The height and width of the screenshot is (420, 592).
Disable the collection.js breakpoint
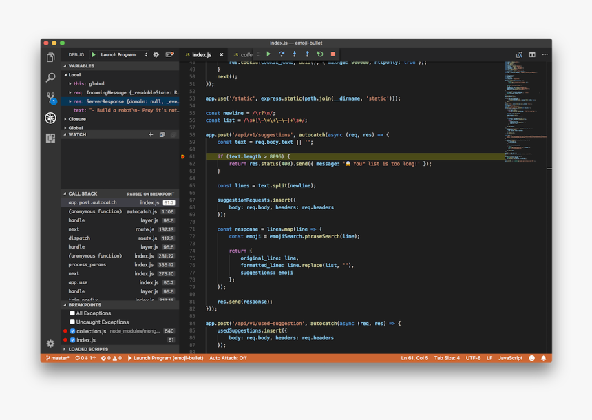pyautogui.click(x=72, y=331)
